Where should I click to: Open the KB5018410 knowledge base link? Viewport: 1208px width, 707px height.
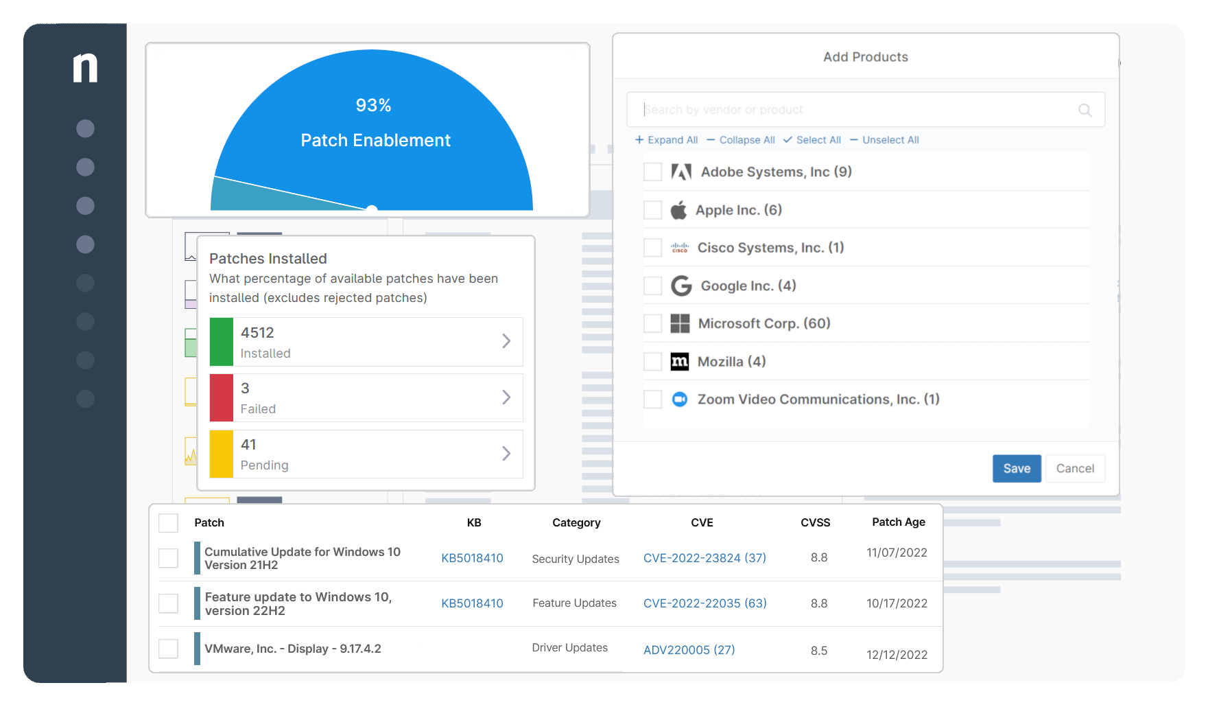(473, 558)
